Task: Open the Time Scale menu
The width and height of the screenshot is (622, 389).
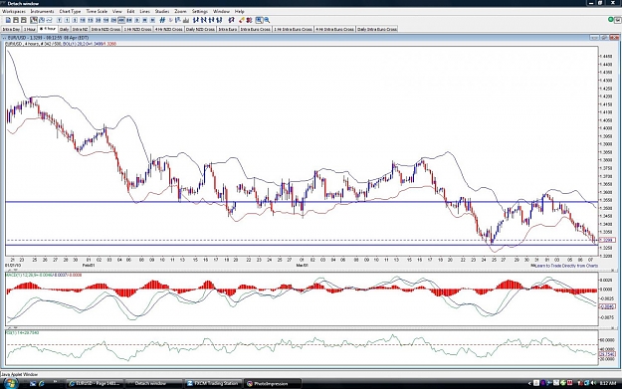Action: (x=97, y=12)
